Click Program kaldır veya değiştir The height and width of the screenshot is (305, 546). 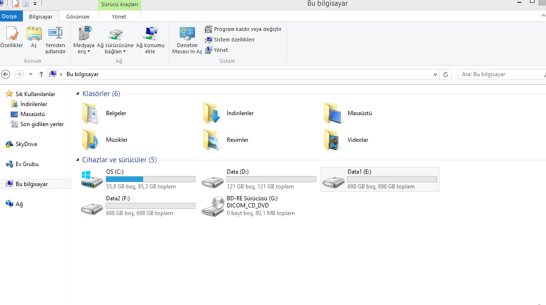243,29
